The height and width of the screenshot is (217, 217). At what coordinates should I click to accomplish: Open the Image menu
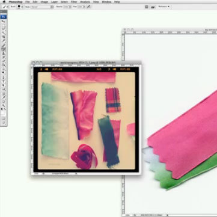[x=44, y=2]
